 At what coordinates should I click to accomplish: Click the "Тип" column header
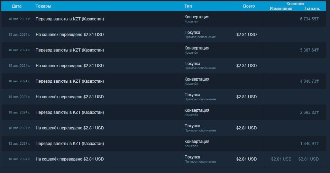[188, 6]
